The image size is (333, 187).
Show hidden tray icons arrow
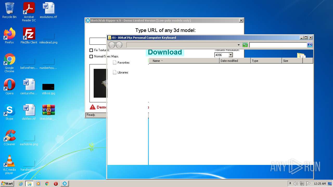290,184
